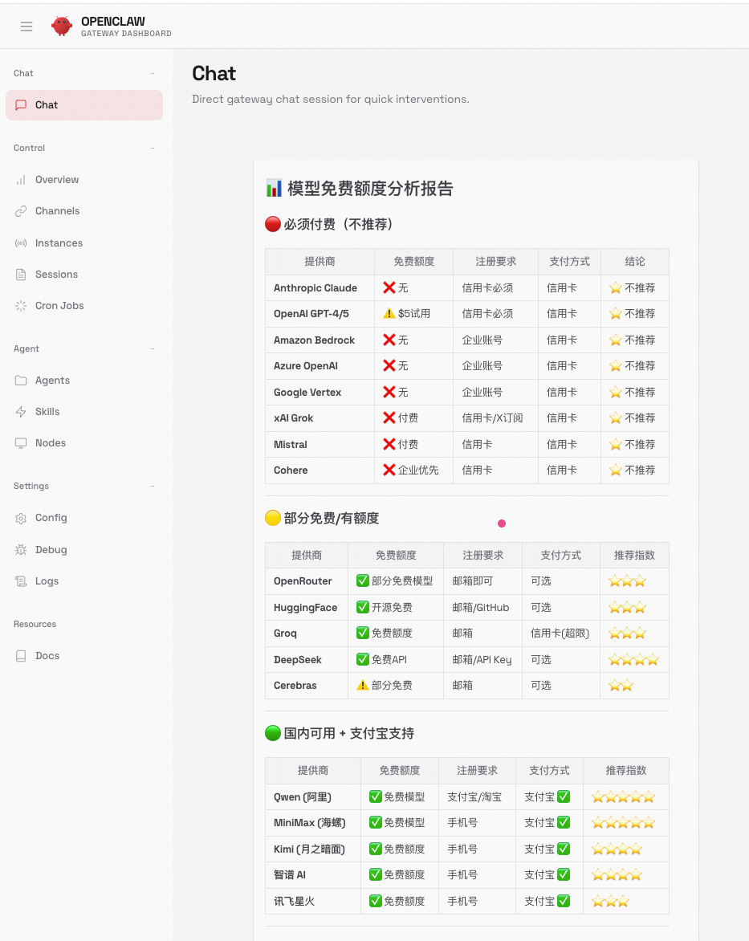
Task: Open Config via the gear icon
Action: pos(22,518)
